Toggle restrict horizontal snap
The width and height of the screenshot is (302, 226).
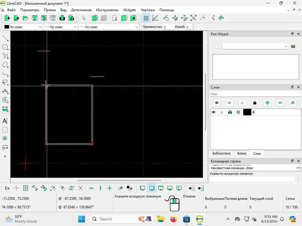tap(91, 188)
